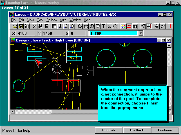Expand the layer dropdown showing 1 TOP
Viewport: 181px width, 135px height.
point(141,33)
